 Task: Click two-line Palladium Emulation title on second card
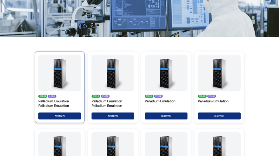click(107, 103)
